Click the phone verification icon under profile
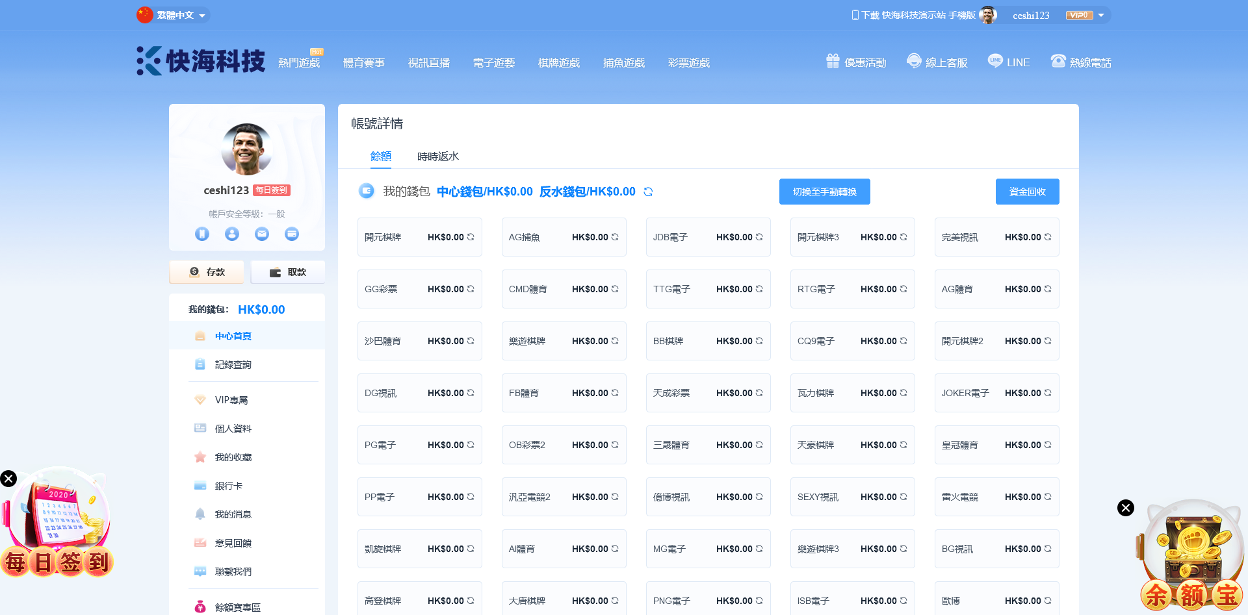Viewport: 1248px width, 615px height. tap(202, 234)
